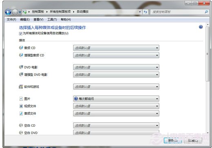Viewport: 212px width, 148px height.
Task: Click the 空白 CD disc icon
Action: coord(21,125)
